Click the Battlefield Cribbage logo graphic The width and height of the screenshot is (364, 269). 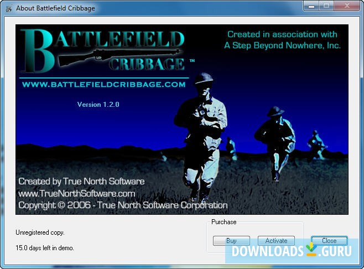[x=103, y=50]
